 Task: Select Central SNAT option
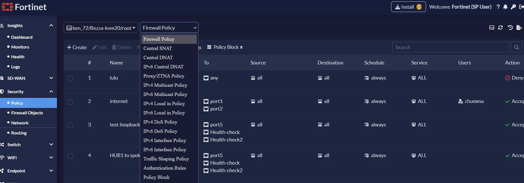[169, 48]
